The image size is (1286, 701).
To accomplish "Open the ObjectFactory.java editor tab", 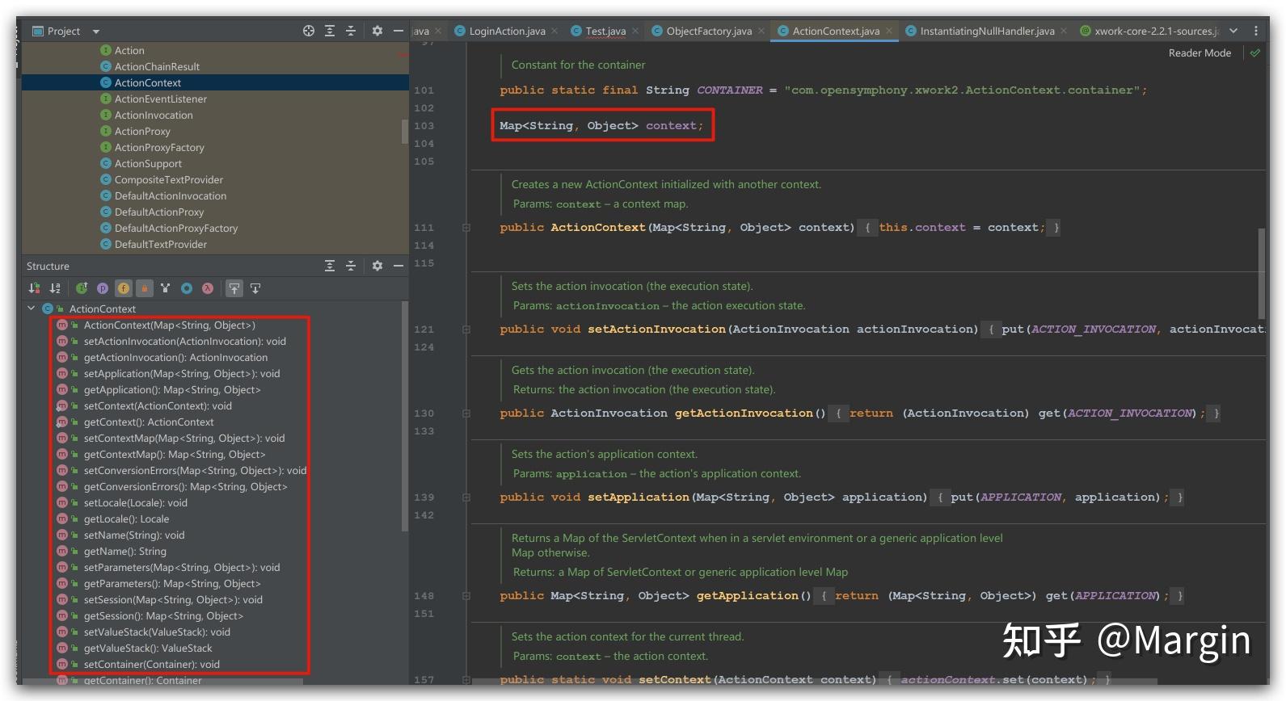I will [x=708, y=31].
